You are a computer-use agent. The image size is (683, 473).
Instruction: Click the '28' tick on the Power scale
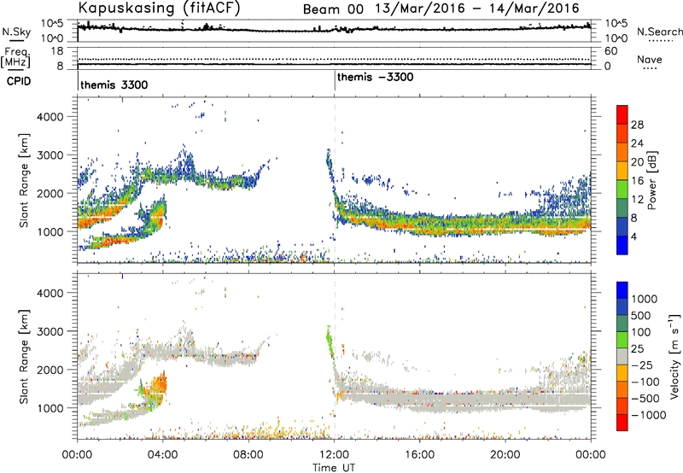tap(637, 125)
